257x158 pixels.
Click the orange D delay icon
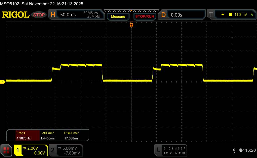pyautogui.click(x=163, y=15)
